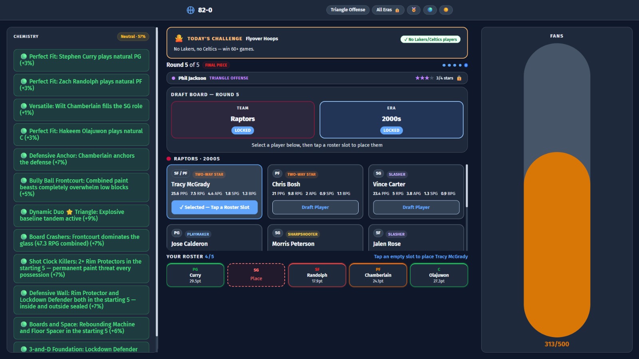Click the locked Raptors team card
Viewport: 639px width, 359px height.
pyautogui.click(x=243, y=120)
